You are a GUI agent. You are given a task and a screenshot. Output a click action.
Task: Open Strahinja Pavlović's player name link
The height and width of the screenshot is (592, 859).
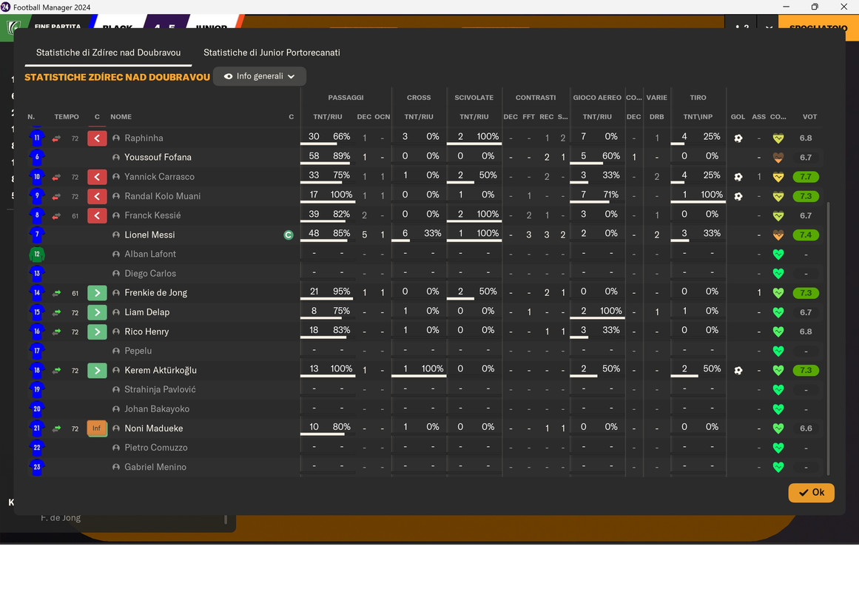click(160, 389)
